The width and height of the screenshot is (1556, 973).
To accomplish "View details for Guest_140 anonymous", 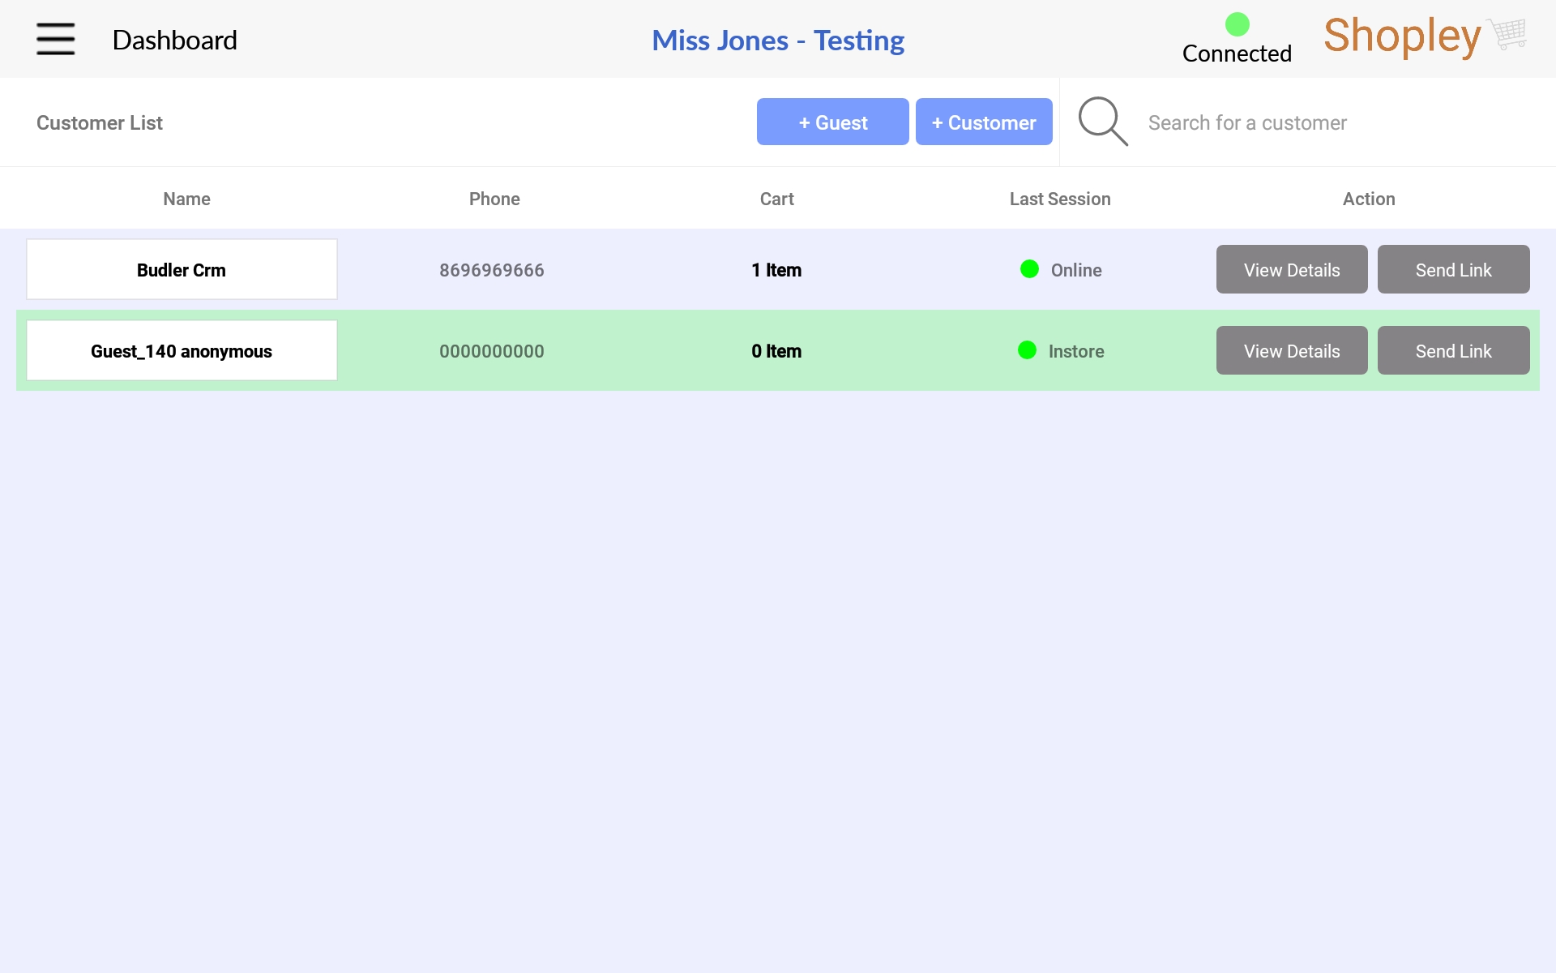I will tap(1291, 351).
